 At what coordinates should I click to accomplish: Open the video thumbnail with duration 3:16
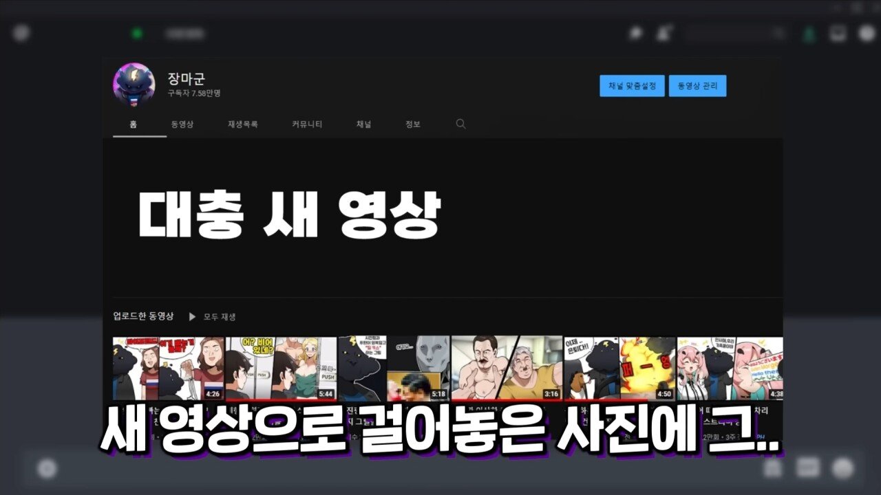(507, 368)
